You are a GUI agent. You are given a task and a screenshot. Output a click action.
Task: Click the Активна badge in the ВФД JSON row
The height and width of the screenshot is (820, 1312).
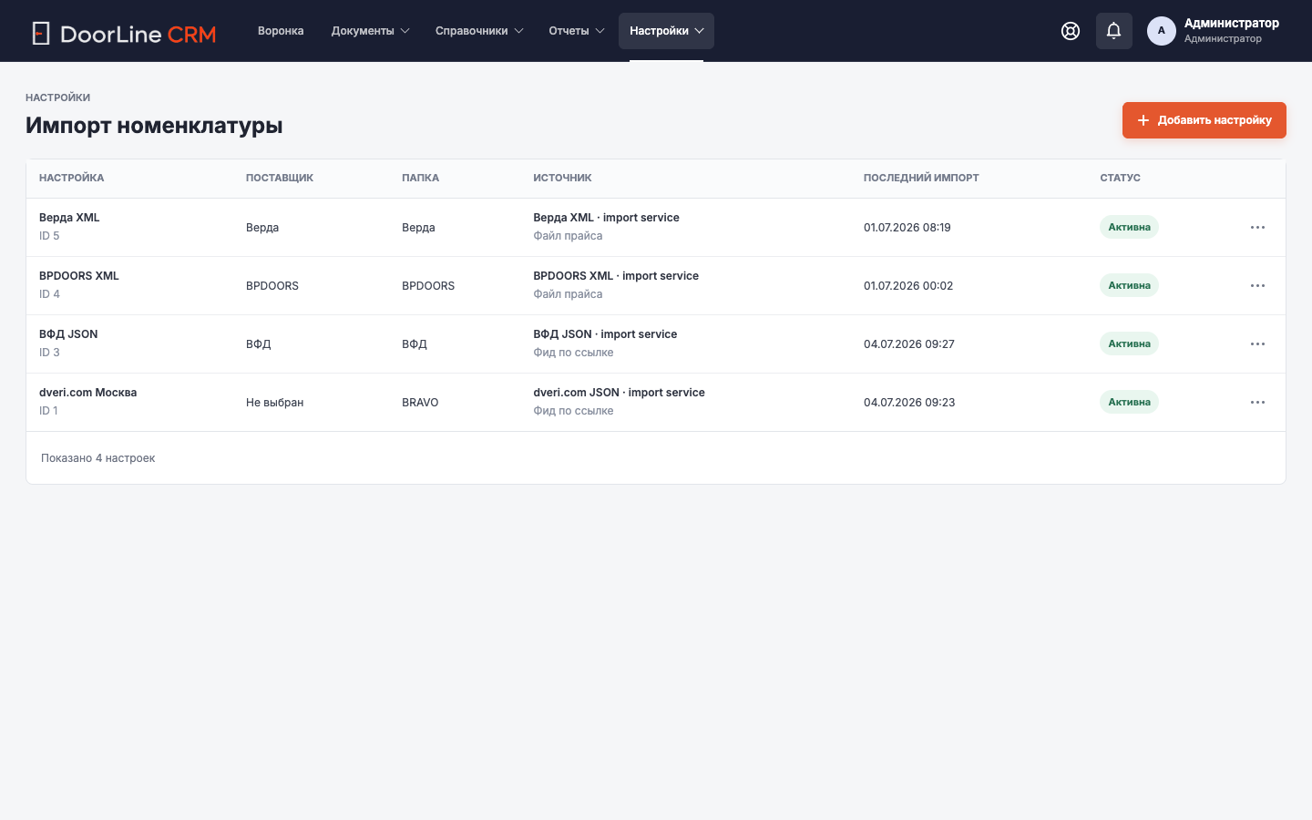tap(1129, 343)
